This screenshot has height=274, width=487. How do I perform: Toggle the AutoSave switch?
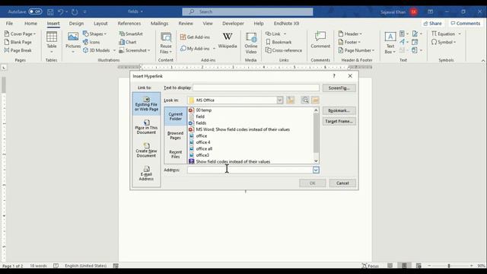coord(35,11)
